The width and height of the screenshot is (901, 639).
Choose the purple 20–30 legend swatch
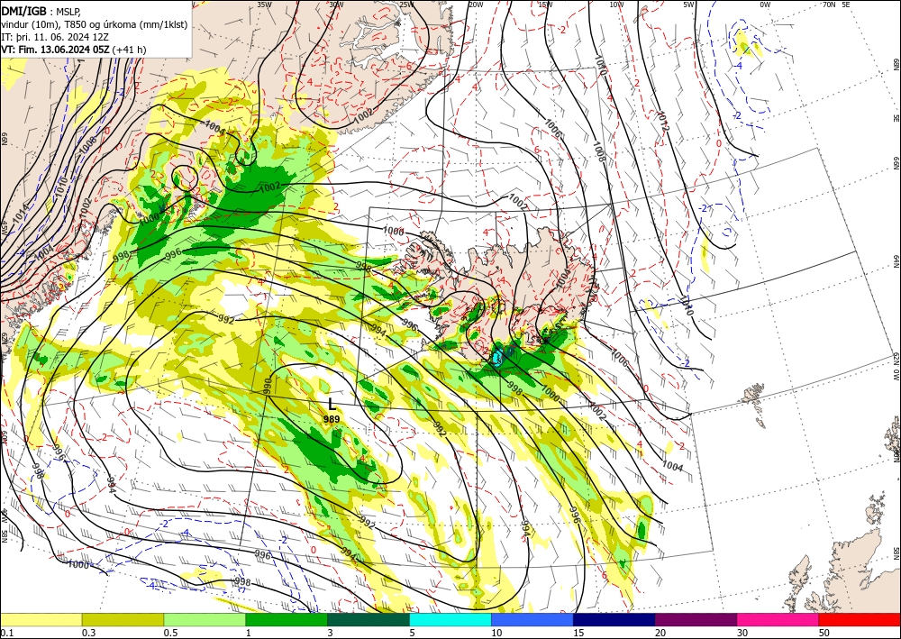pos(696,619)
